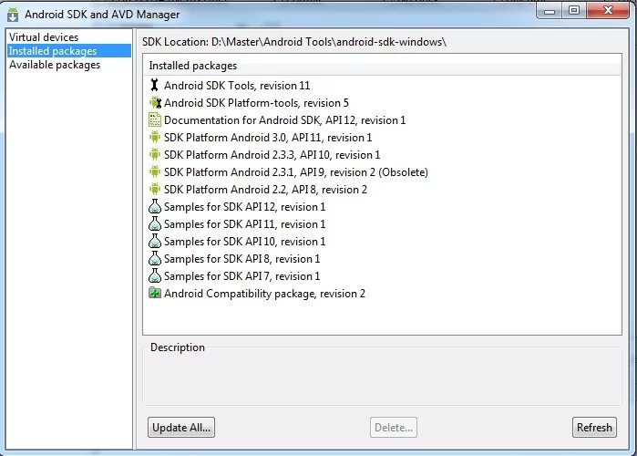Screen dimensions: 637x456
Task: Click the SDK Platform Android 3.0 icon
Action: tap(154, 138)
